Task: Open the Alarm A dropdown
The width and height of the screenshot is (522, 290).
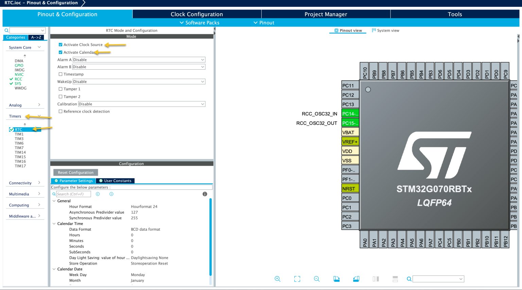Action: pyautogui.click(x=139, y=60)
